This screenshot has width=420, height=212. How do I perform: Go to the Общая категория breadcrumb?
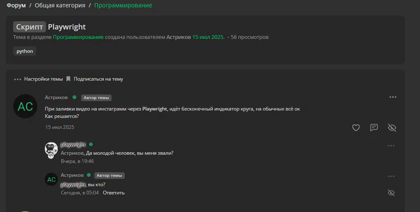click(x=60, y=5)
